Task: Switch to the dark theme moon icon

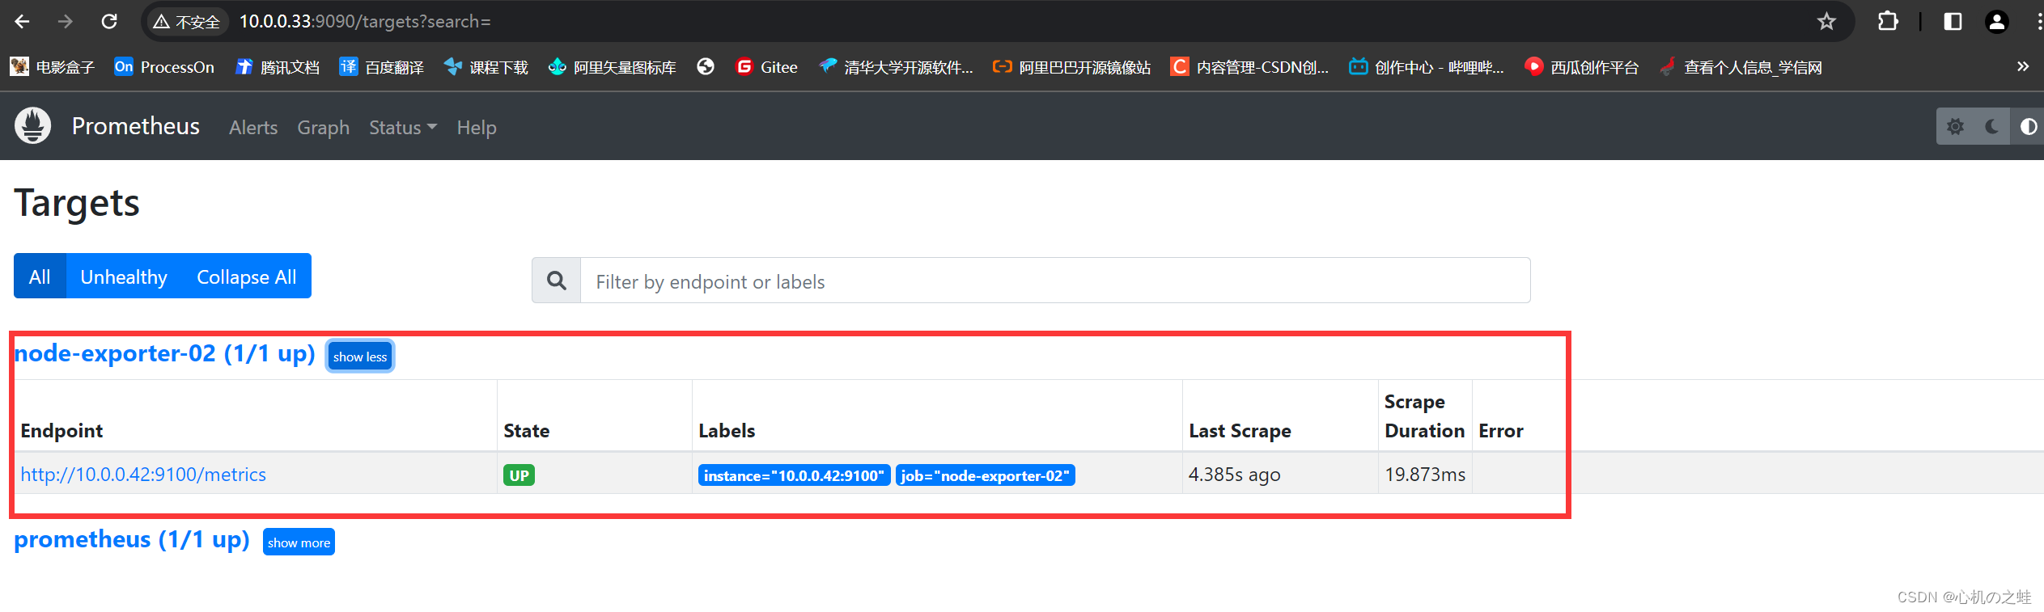Action: tap(1991, 126)
